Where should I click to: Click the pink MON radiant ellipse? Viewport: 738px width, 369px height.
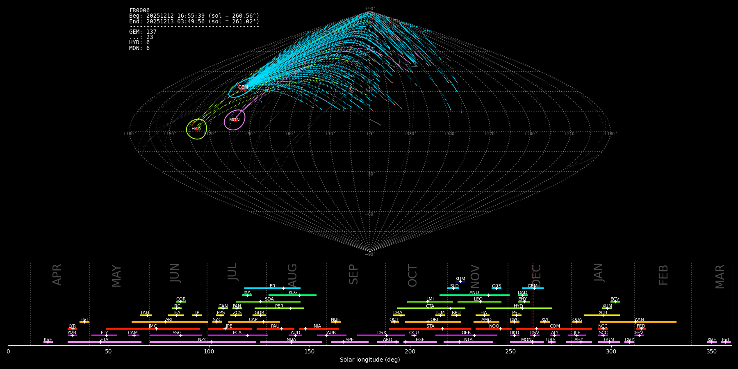(x=235, y=120)
